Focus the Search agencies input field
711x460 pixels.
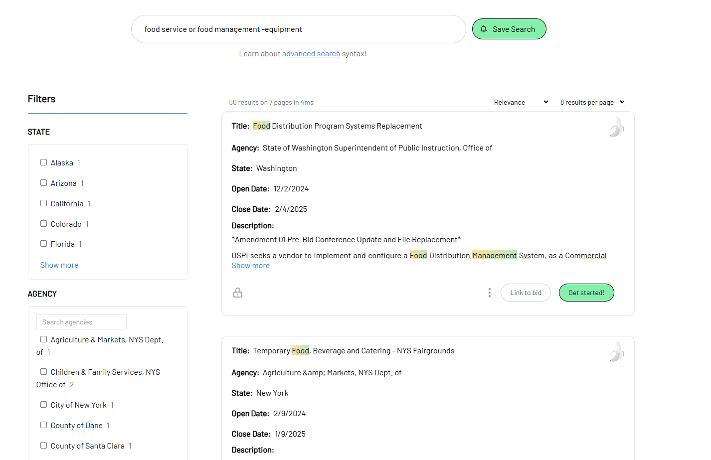click(81, 322)
